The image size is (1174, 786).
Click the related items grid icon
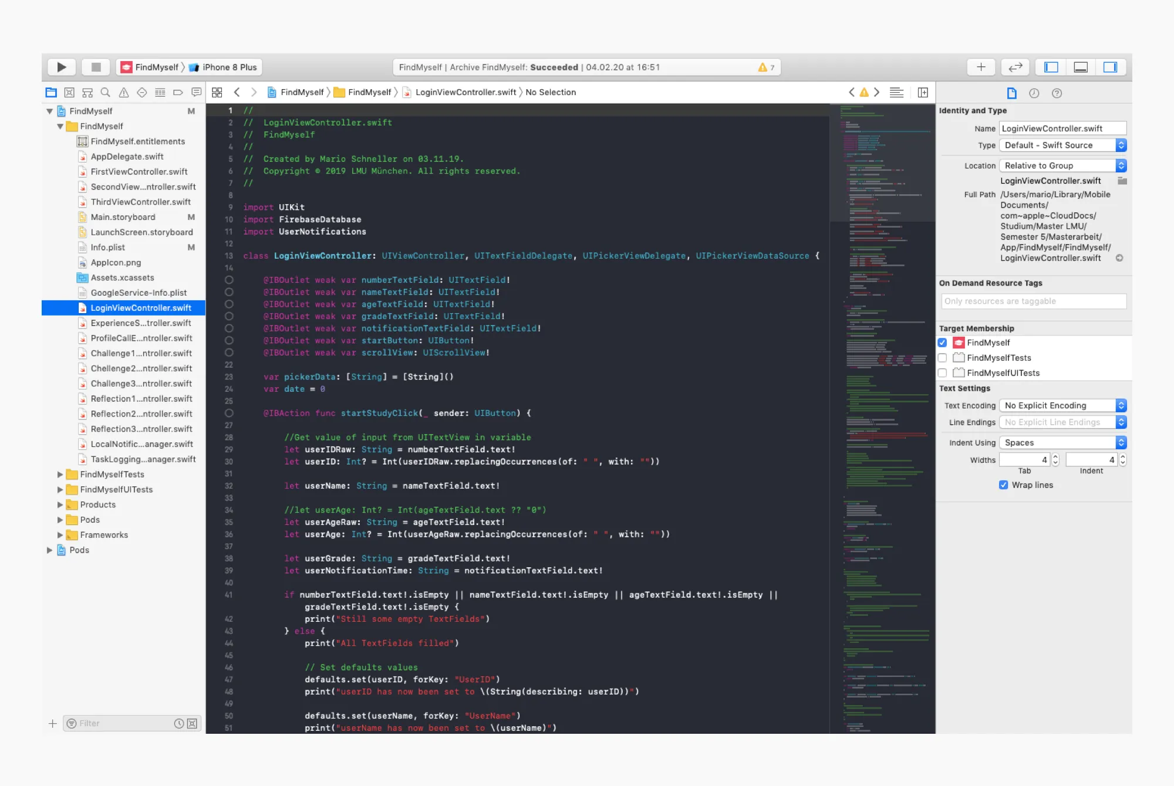point(217,93)
